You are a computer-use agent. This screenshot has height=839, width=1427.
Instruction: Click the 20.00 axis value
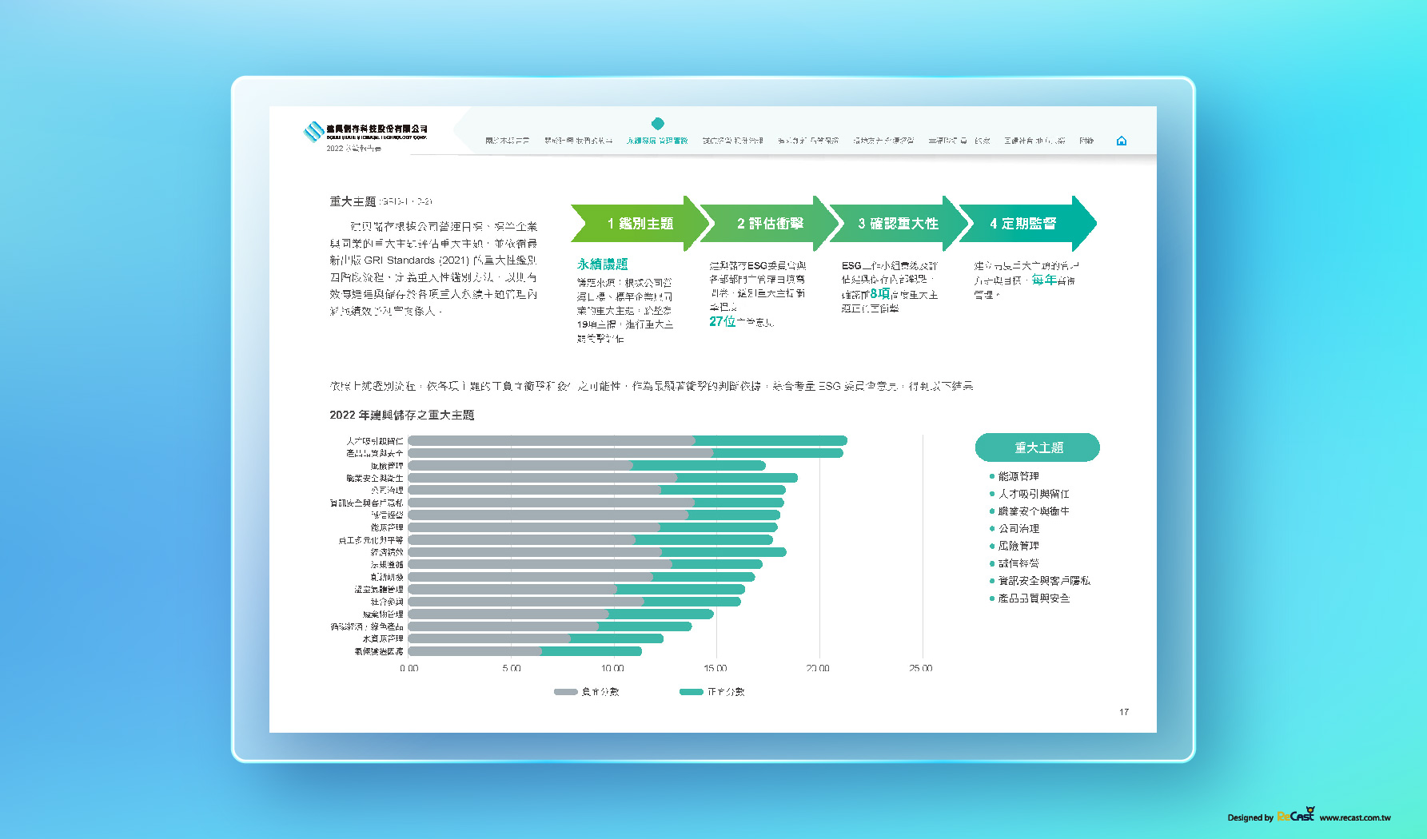pos(818,668)
